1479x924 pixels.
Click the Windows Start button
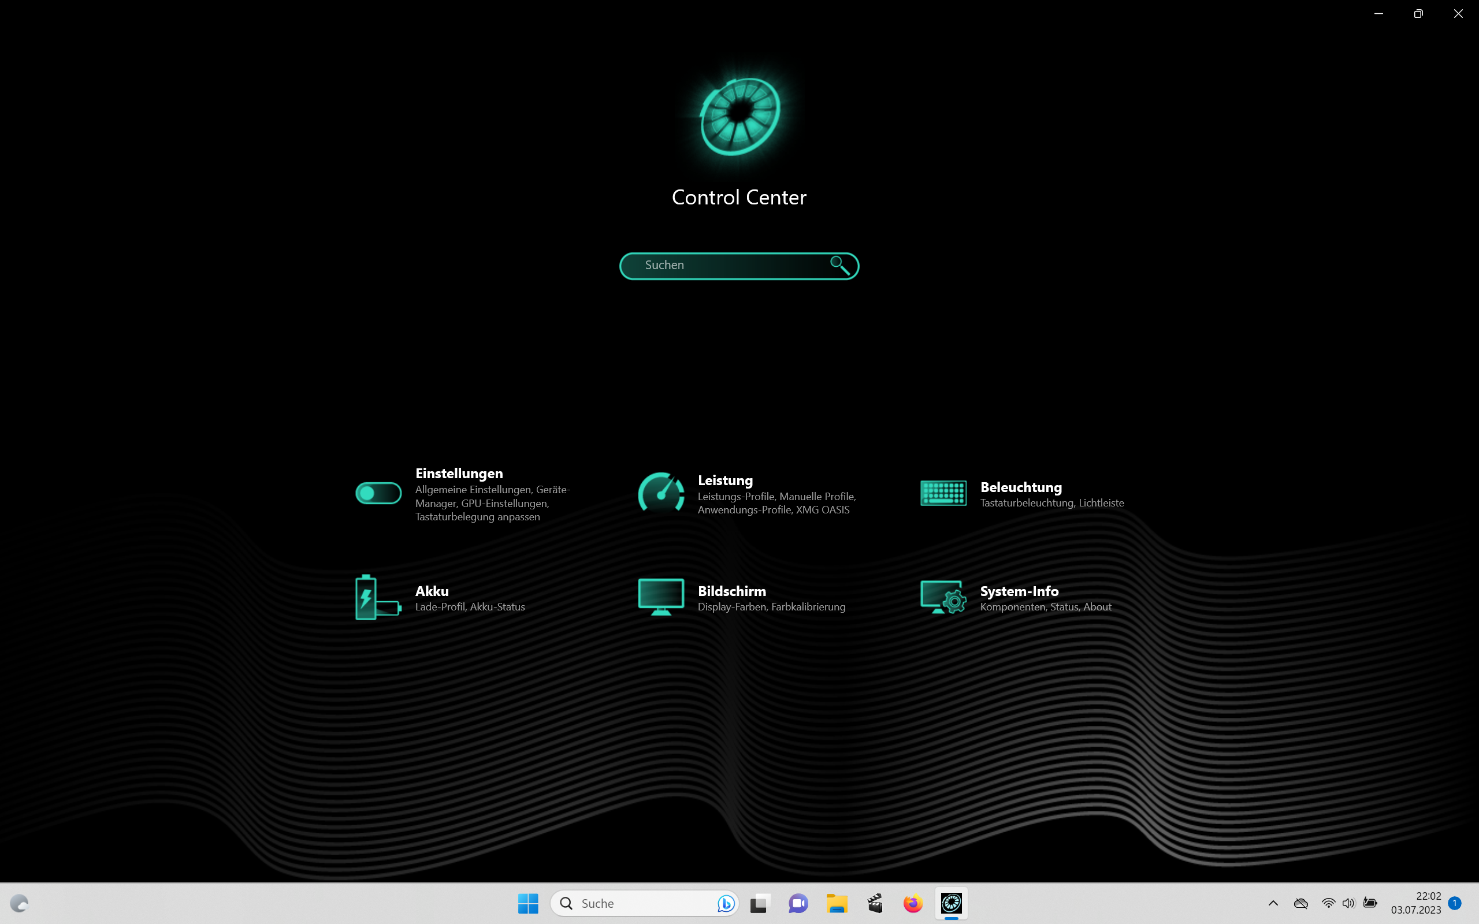(x=528, y=903)
